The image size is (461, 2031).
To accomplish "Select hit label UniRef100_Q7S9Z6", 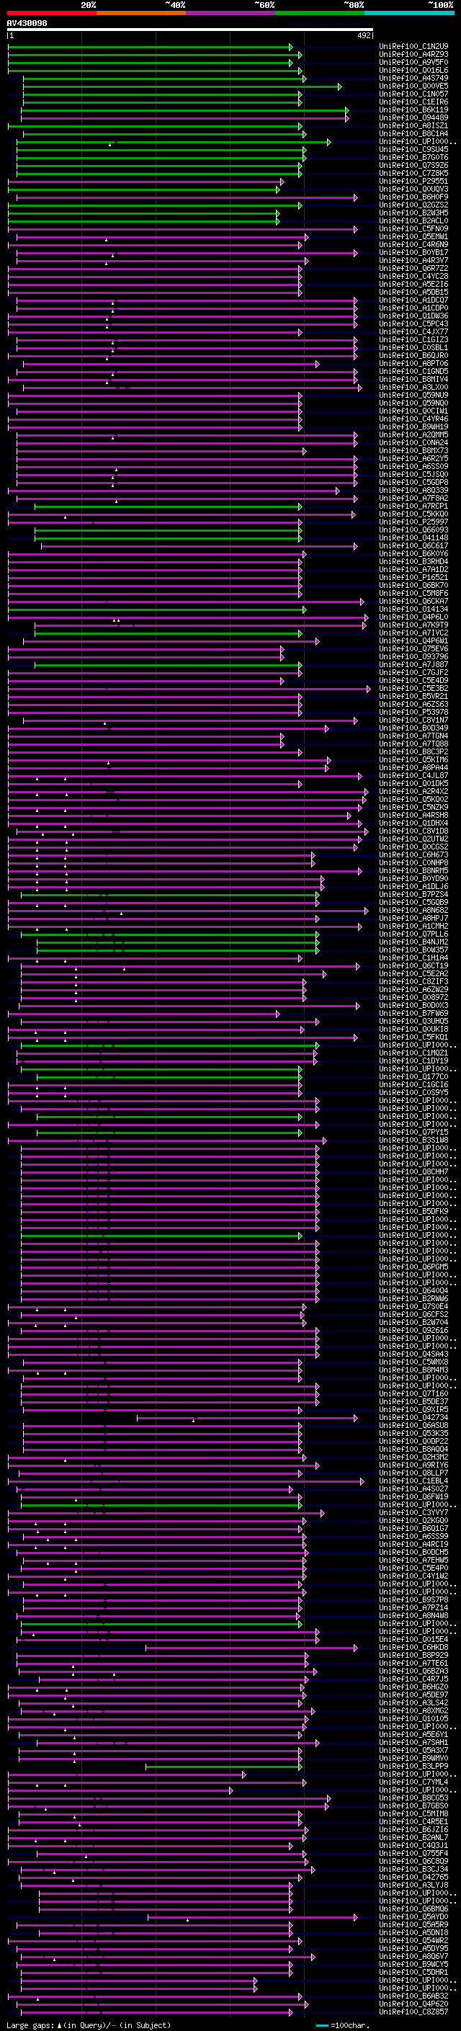I will (x=413, y=165).
